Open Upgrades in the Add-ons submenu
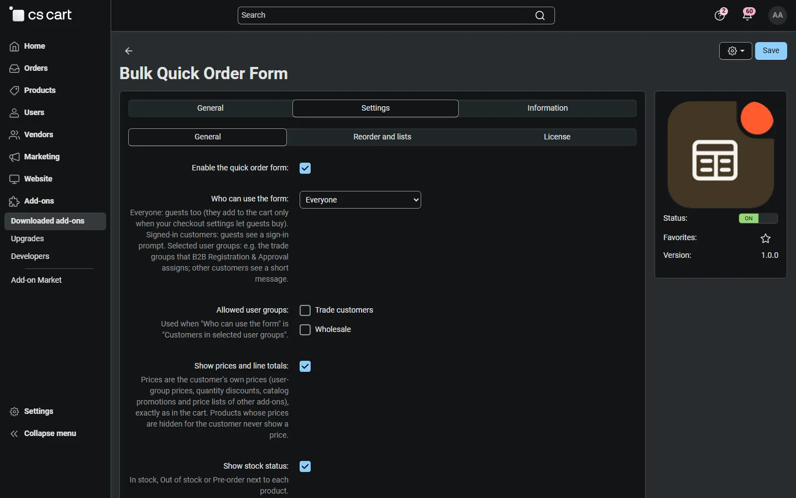The height and width of the screenshot is (498, 796). pos(28,239)
